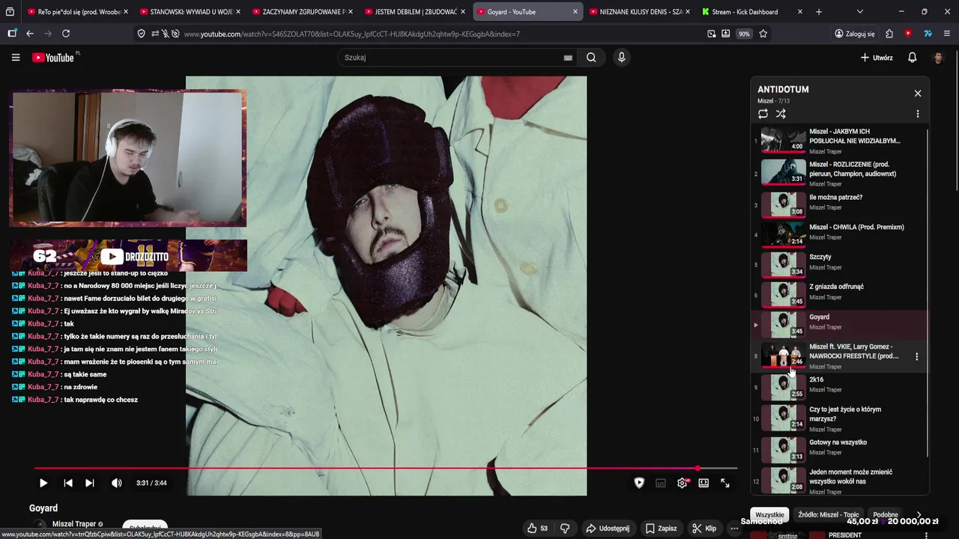Mute the video volume speaker
959x539 pixels.
click(117, 483)
